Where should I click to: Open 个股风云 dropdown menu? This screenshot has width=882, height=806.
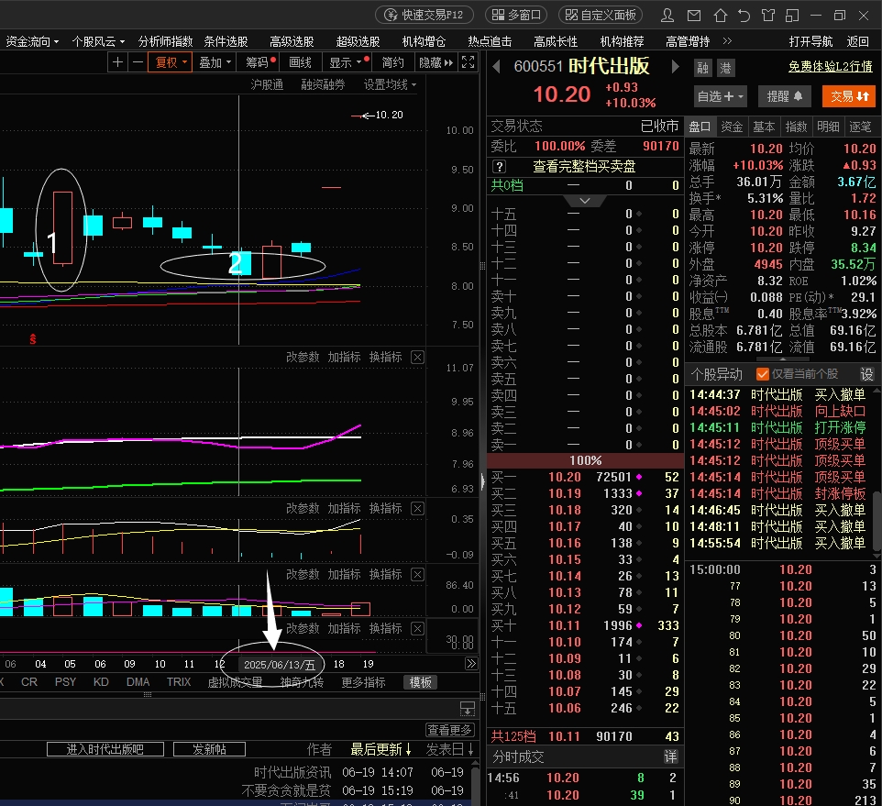point(98,41)
